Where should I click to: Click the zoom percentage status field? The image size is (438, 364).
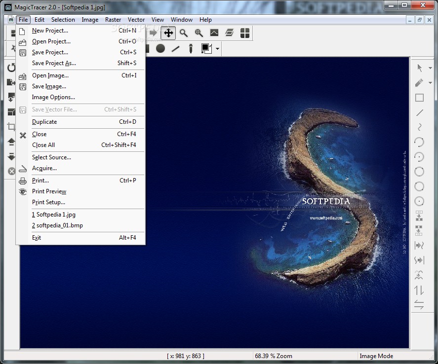tap(274, 356)
